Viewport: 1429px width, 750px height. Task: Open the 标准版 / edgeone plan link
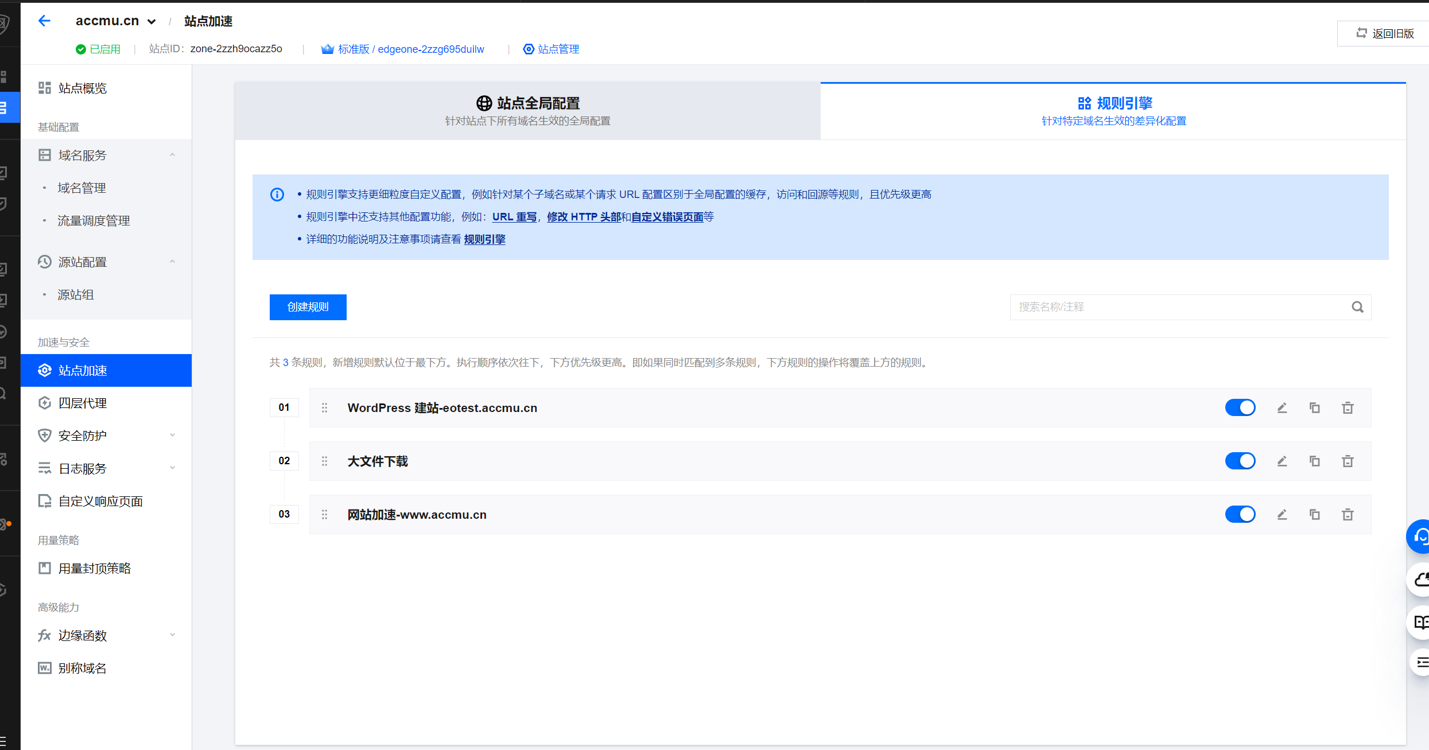tap(403, 49)
